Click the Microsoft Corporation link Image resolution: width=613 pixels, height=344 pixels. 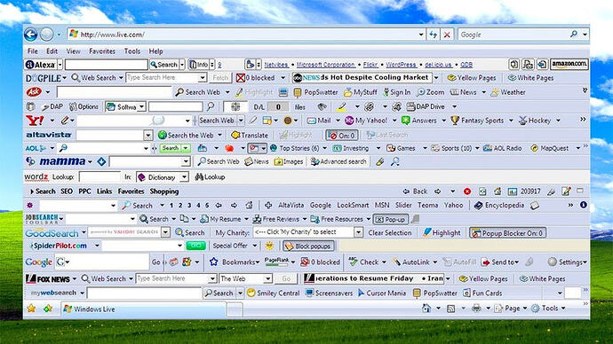(x=326, y=65)
